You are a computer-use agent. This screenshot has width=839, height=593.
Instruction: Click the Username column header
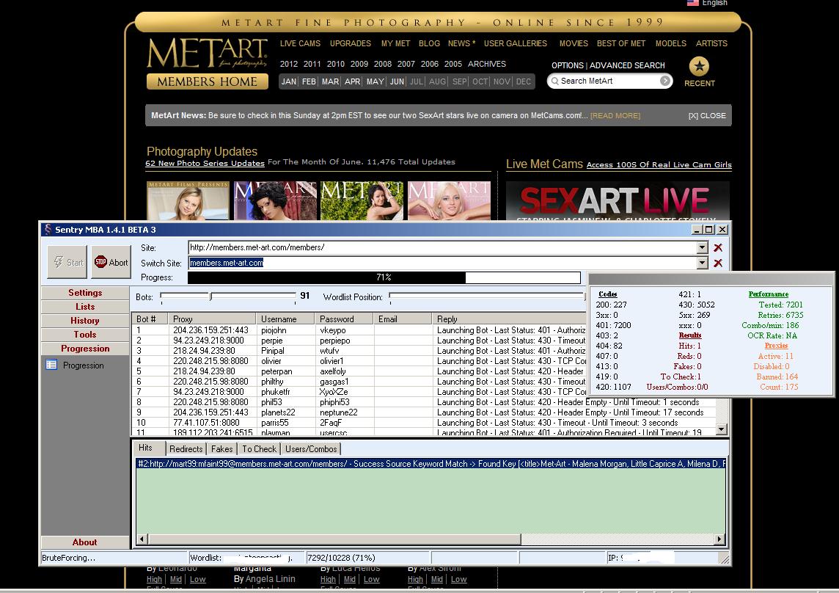(x=285, y=319)
